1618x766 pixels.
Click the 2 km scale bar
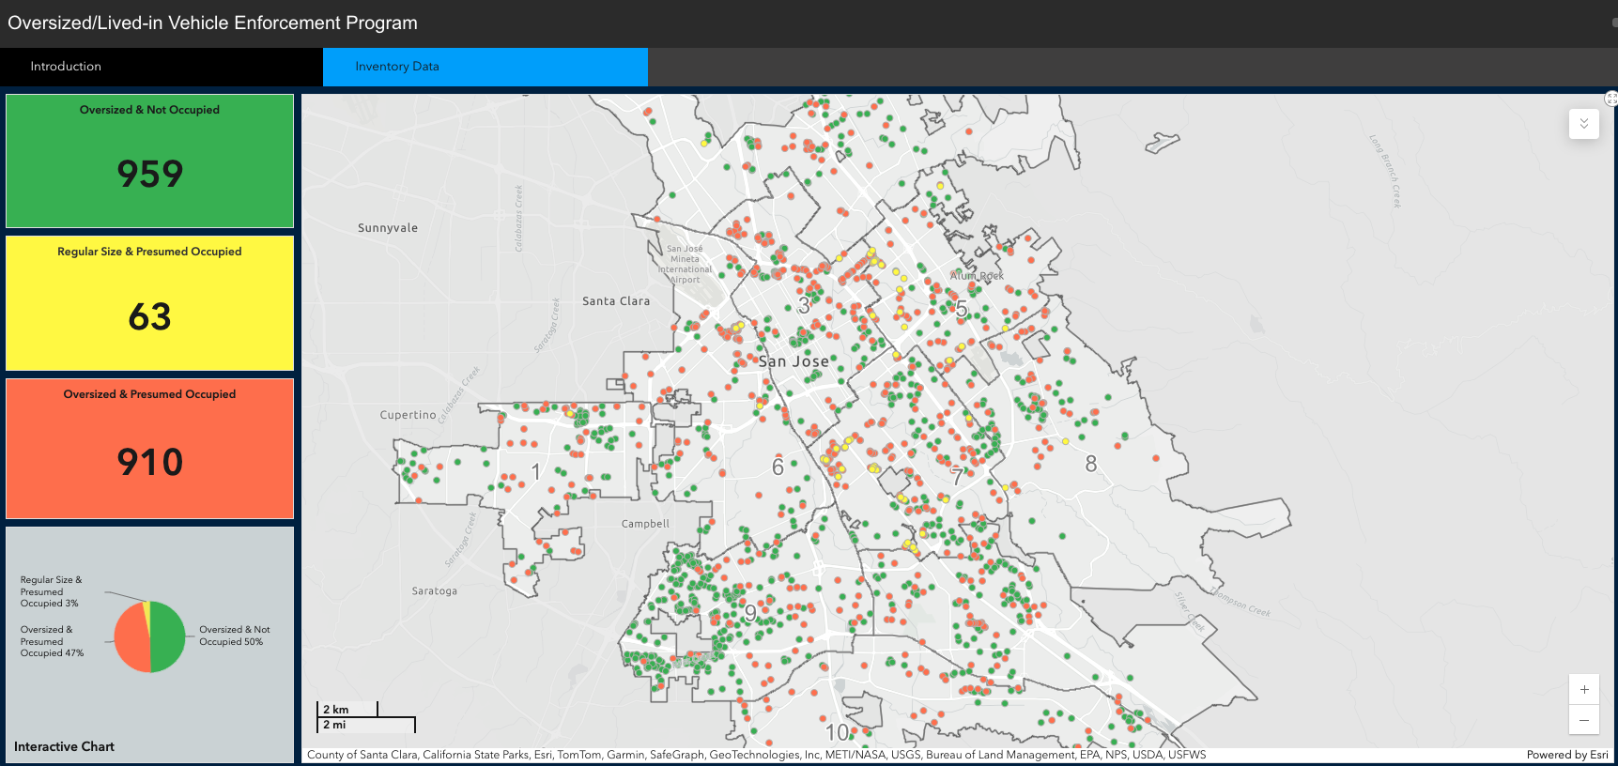click(347, 709)
